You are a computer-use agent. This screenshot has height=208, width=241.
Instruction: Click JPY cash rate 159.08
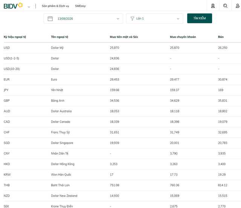(x=114, y=90)
